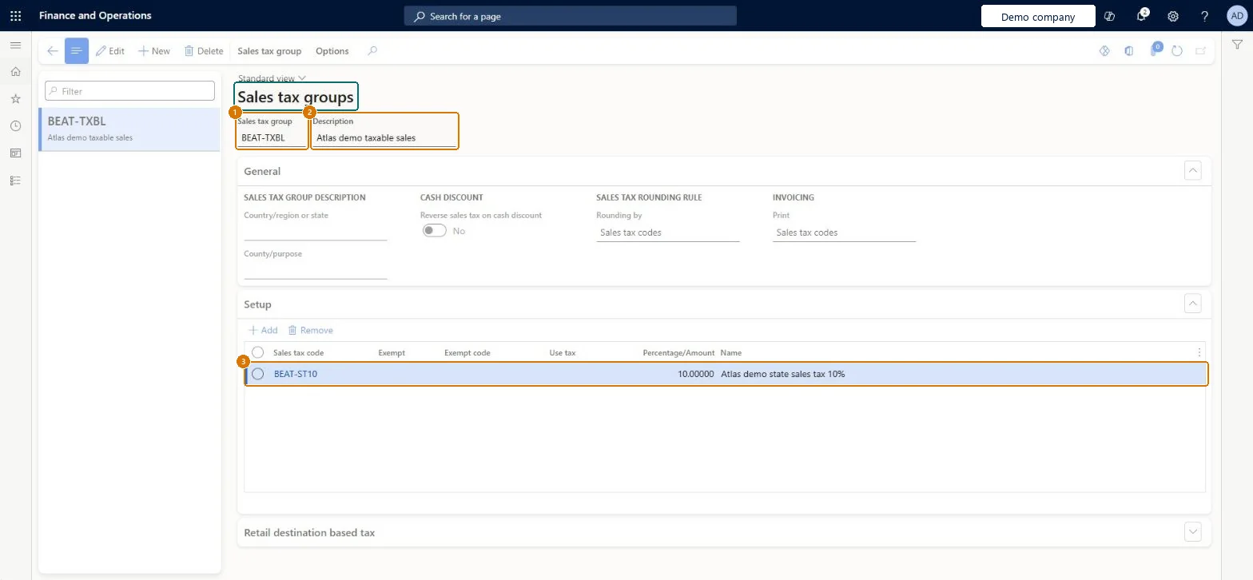Open the AD user account avatar
Viewport: 1253px width, 580px height.
tap(1236, 16)
